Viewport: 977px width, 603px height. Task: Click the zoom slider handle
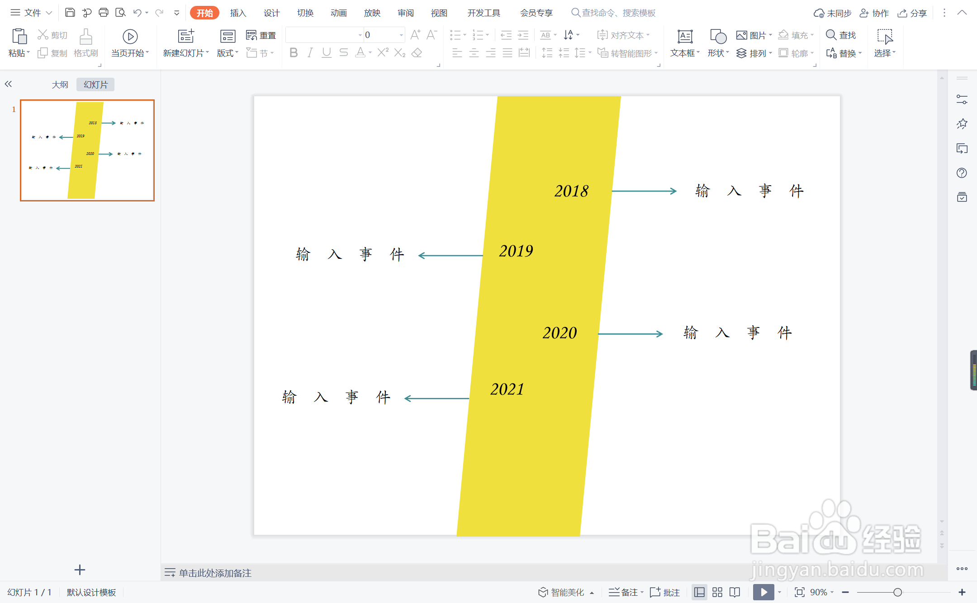(x=897, y=592)
